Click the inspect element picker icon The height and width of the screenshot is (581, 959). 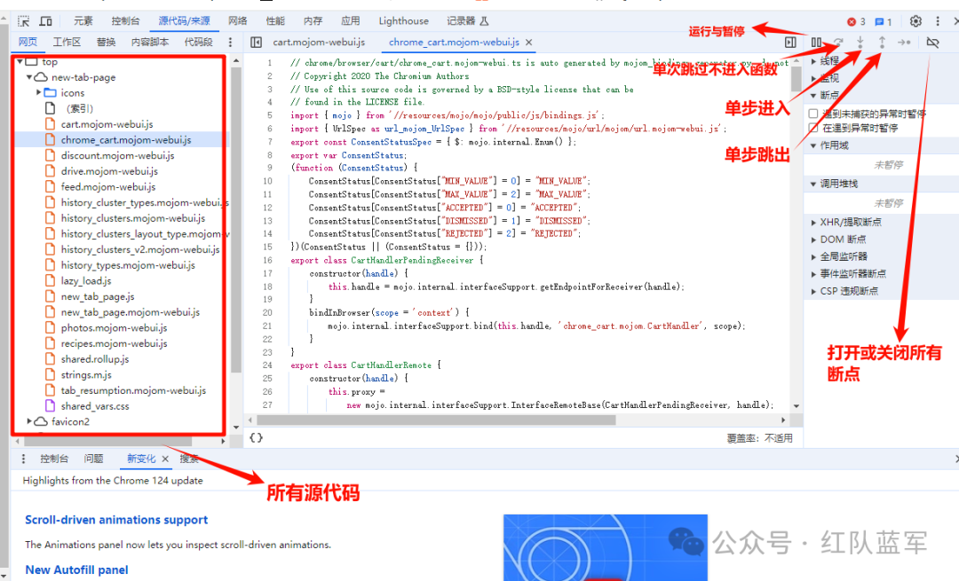click(24, 21)
